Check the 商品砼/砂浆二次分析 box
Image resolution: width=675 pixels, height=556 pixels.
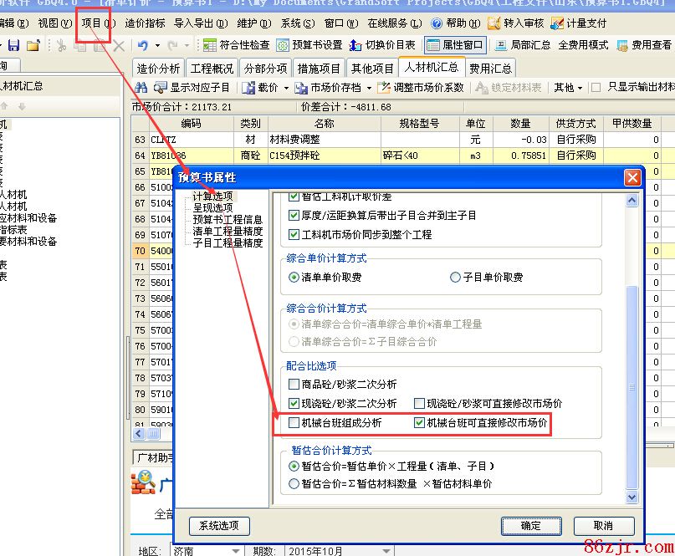click(294, 385)
